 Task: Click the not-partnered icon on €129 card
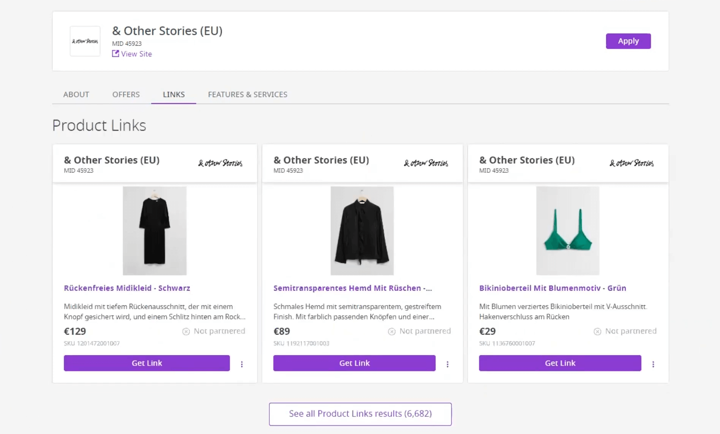coord(186,332)
